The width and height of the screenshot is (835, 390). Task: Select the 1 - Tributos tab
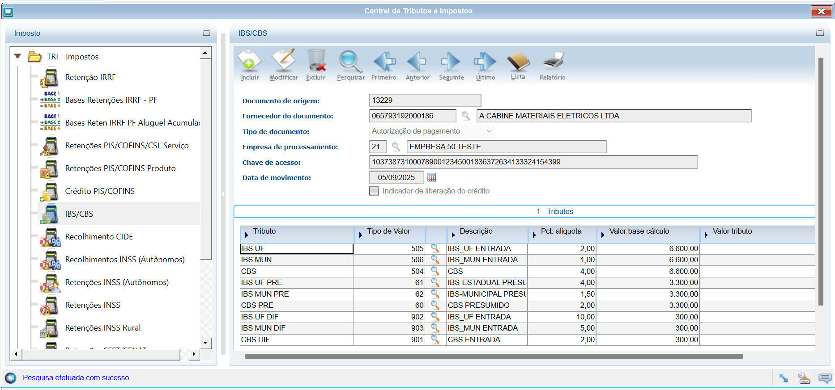coord(554,211)
